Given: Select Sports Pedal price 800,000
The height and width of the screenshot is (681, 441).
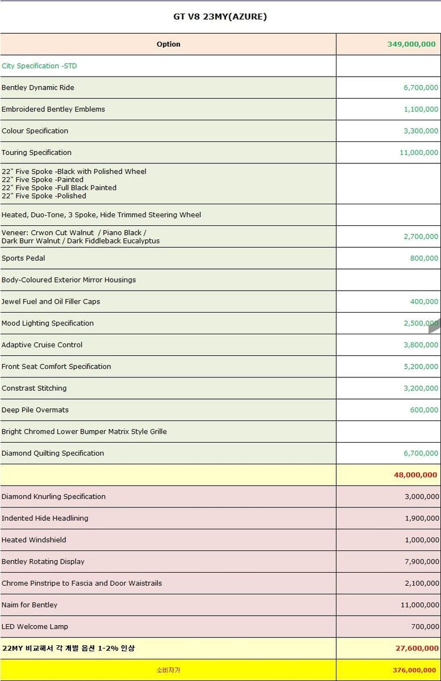Looking at the screenshot, I should 424,258.
